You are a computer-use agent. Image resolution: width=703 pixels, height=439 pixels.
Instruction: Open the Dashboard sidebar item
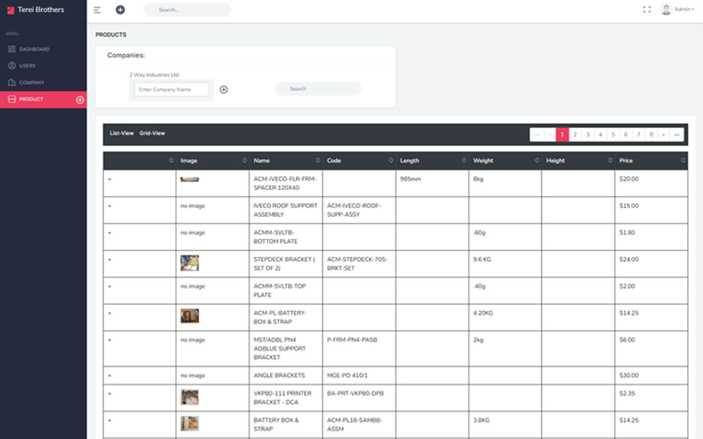(34, 49)
